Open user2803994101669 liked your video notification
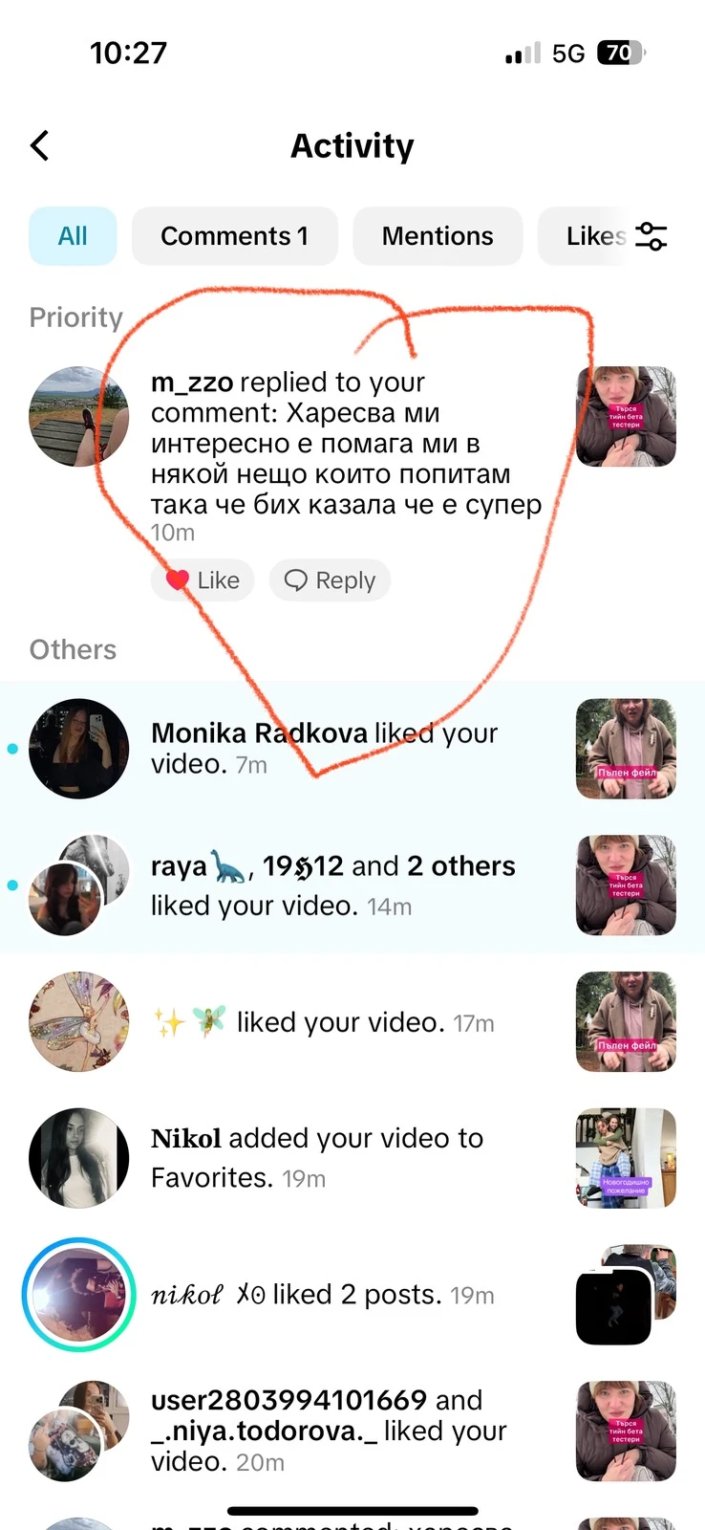Image resolution: width=705 pixels, height=1530 pixels. click(352, 1431)
